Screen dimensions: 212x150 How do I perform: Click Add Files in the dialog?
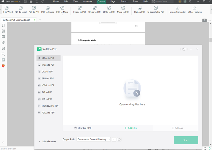(131, 128)
